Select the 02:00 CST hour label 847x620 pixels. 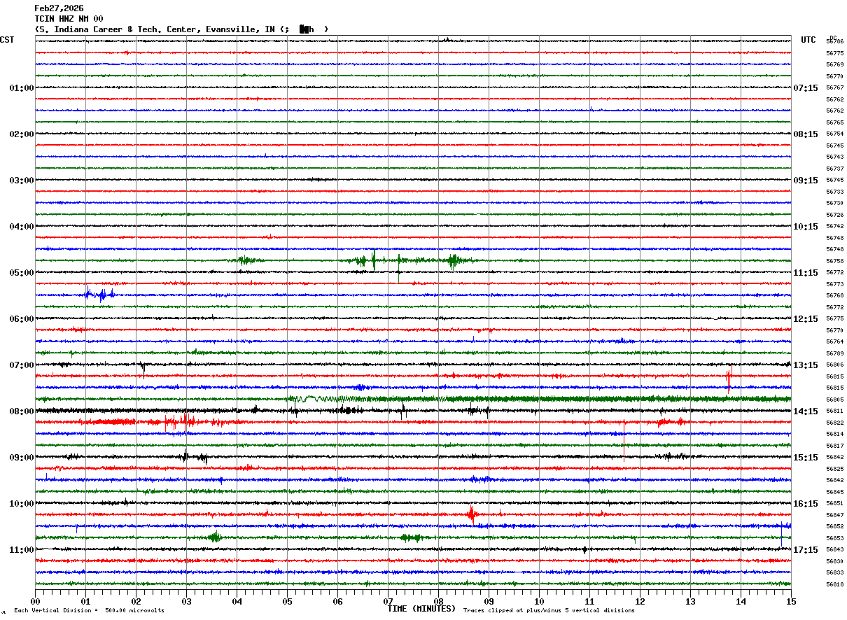(21, 134)
